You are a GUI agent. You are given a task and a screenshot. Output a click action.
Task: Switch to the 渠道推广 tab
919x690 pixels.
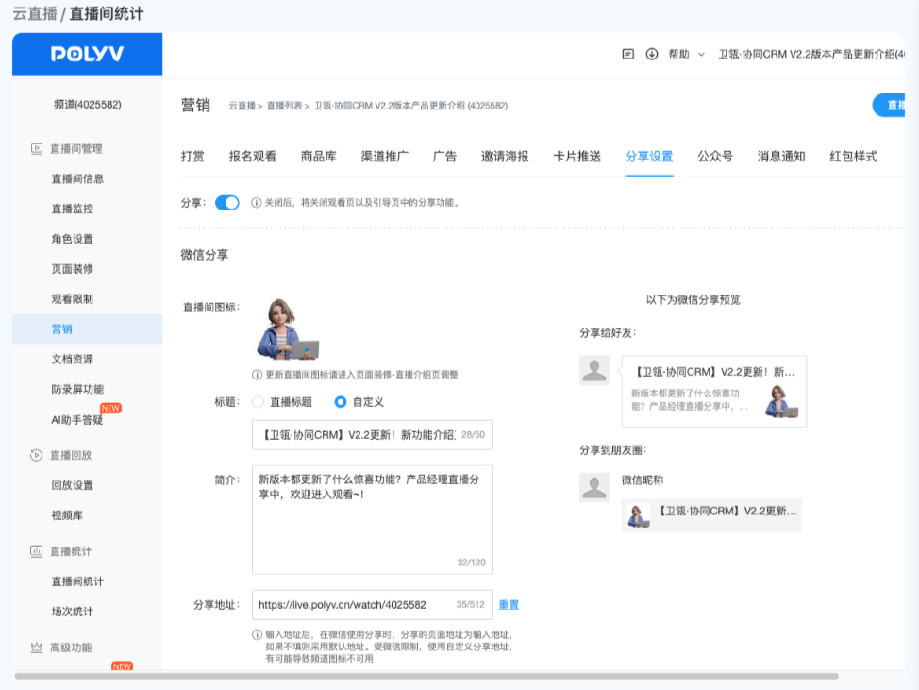384,157
